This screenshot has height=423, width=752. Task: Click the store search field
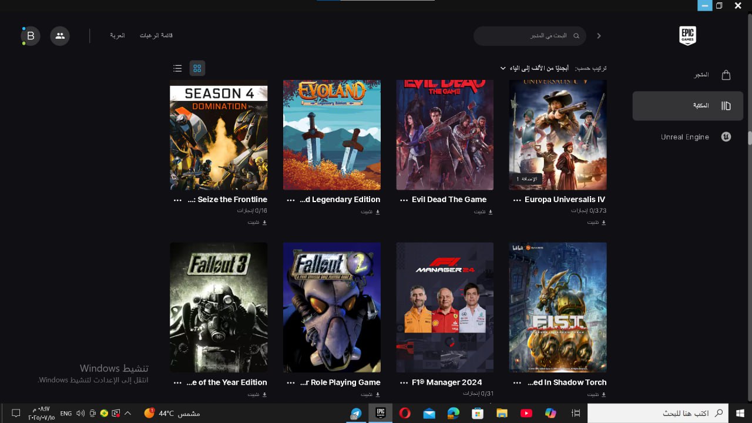click(529, 36)
